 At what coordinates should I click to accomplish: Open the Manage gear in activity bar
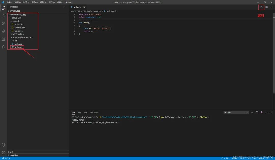click(4, 153)
